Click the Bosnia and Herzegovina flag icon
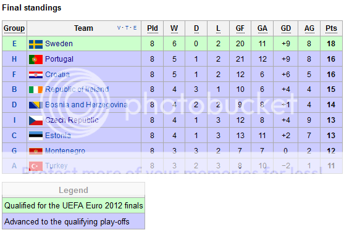 click(36, 105)
